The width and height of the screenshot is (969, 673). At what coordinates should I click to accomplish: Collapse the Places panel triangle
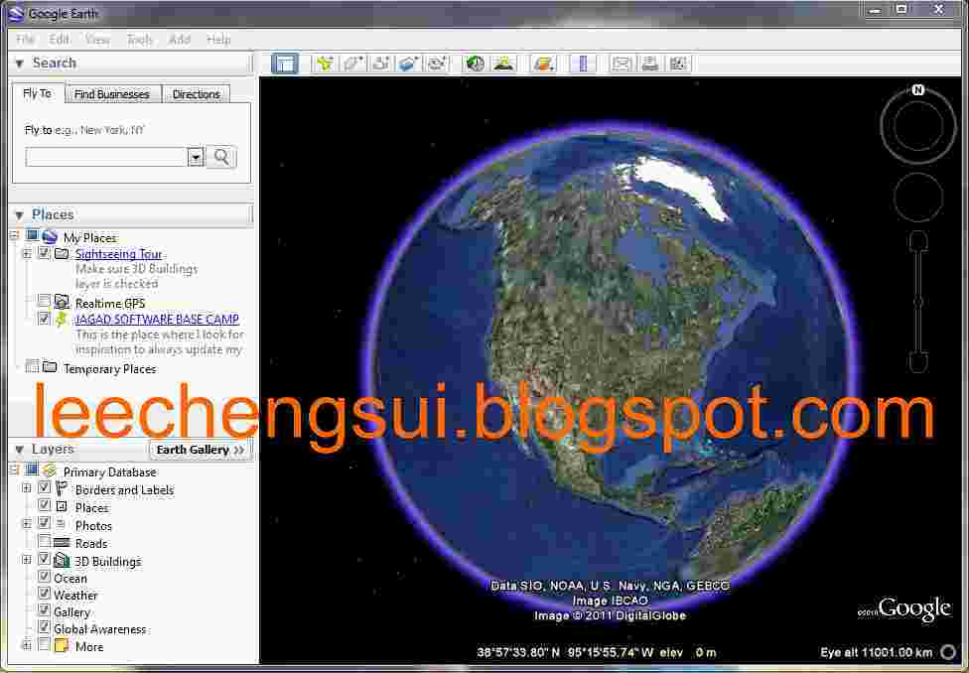click(x=19, y=215)
